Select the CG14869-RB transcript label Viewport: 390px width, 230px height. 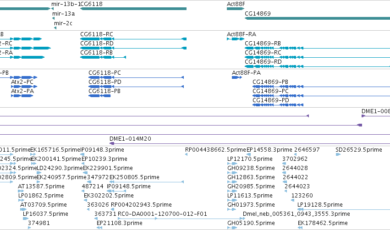[263, 44]
